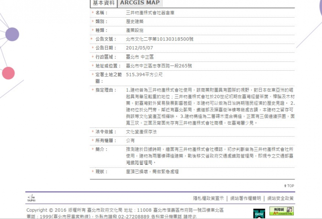Click the name value 三井物產株式會社舊倉庫
Screen dimensions: 322x219
coord(150,13)
